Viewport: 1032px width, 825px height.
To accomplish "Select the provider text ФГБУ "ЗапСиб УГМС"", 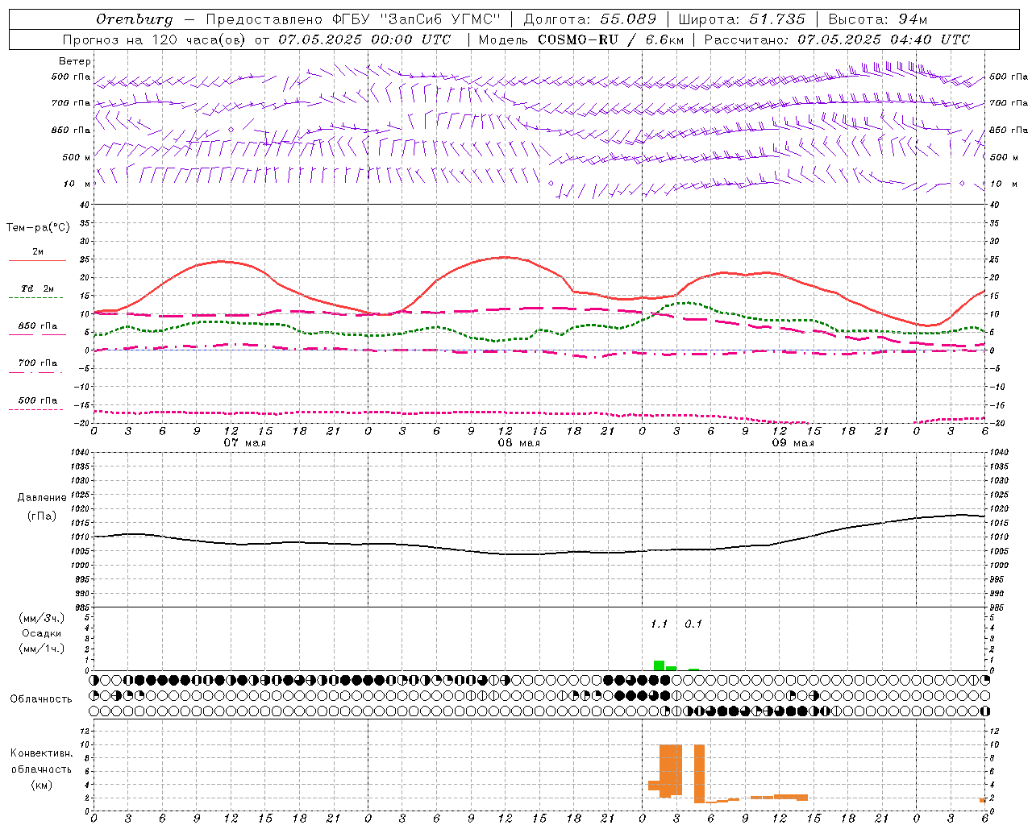I will coord(417,19).
